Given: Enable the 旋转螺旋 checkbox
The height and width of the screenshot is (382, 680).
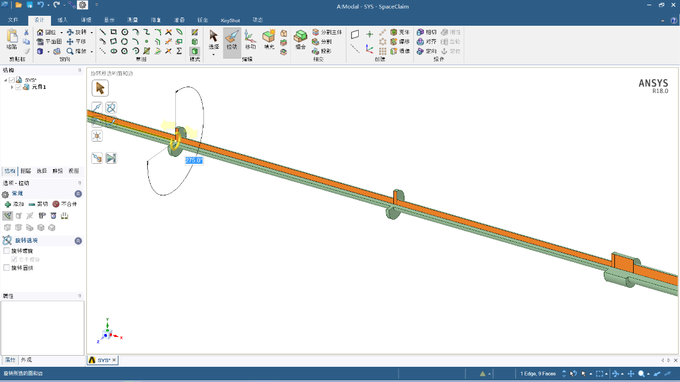Looking at the screenshot, I should point(7,251).
